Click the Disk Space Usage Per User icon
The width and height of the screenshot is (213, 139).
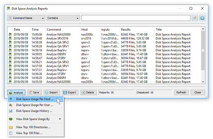pos(11,105)
